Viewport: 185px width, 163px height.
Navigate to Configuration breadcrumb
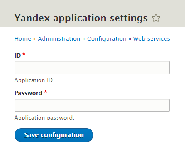107,39
